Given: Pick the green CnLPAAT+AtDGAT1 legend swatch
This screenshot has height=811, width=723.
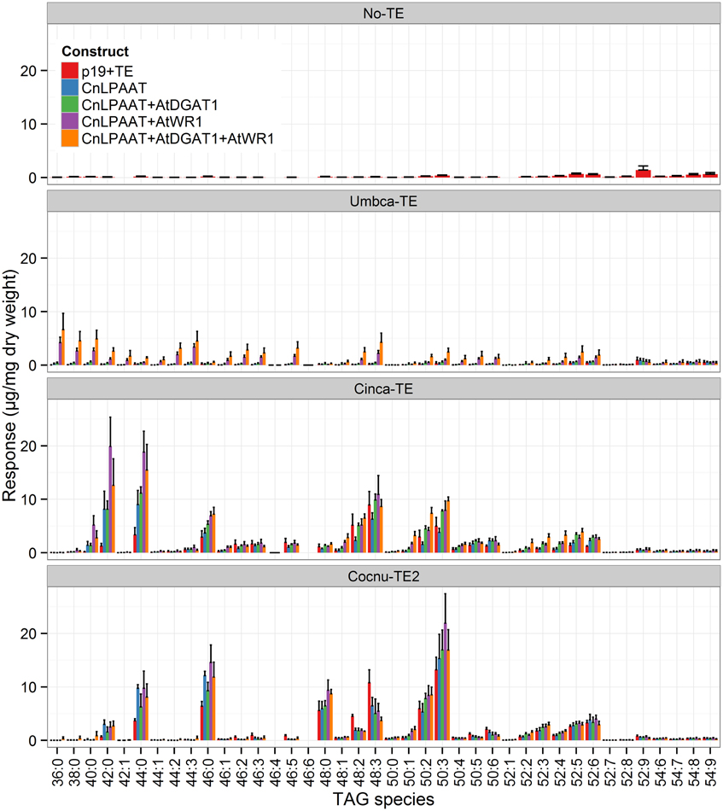Looking at the screenshot, I should 70,104.
